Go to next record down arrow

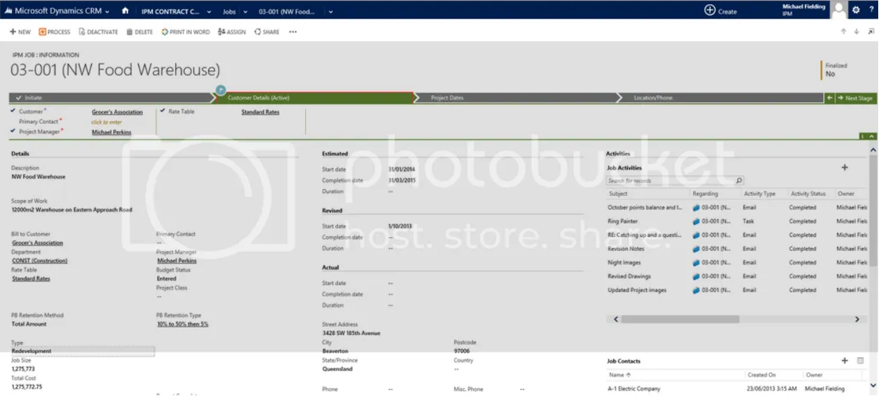pos(857,32)
